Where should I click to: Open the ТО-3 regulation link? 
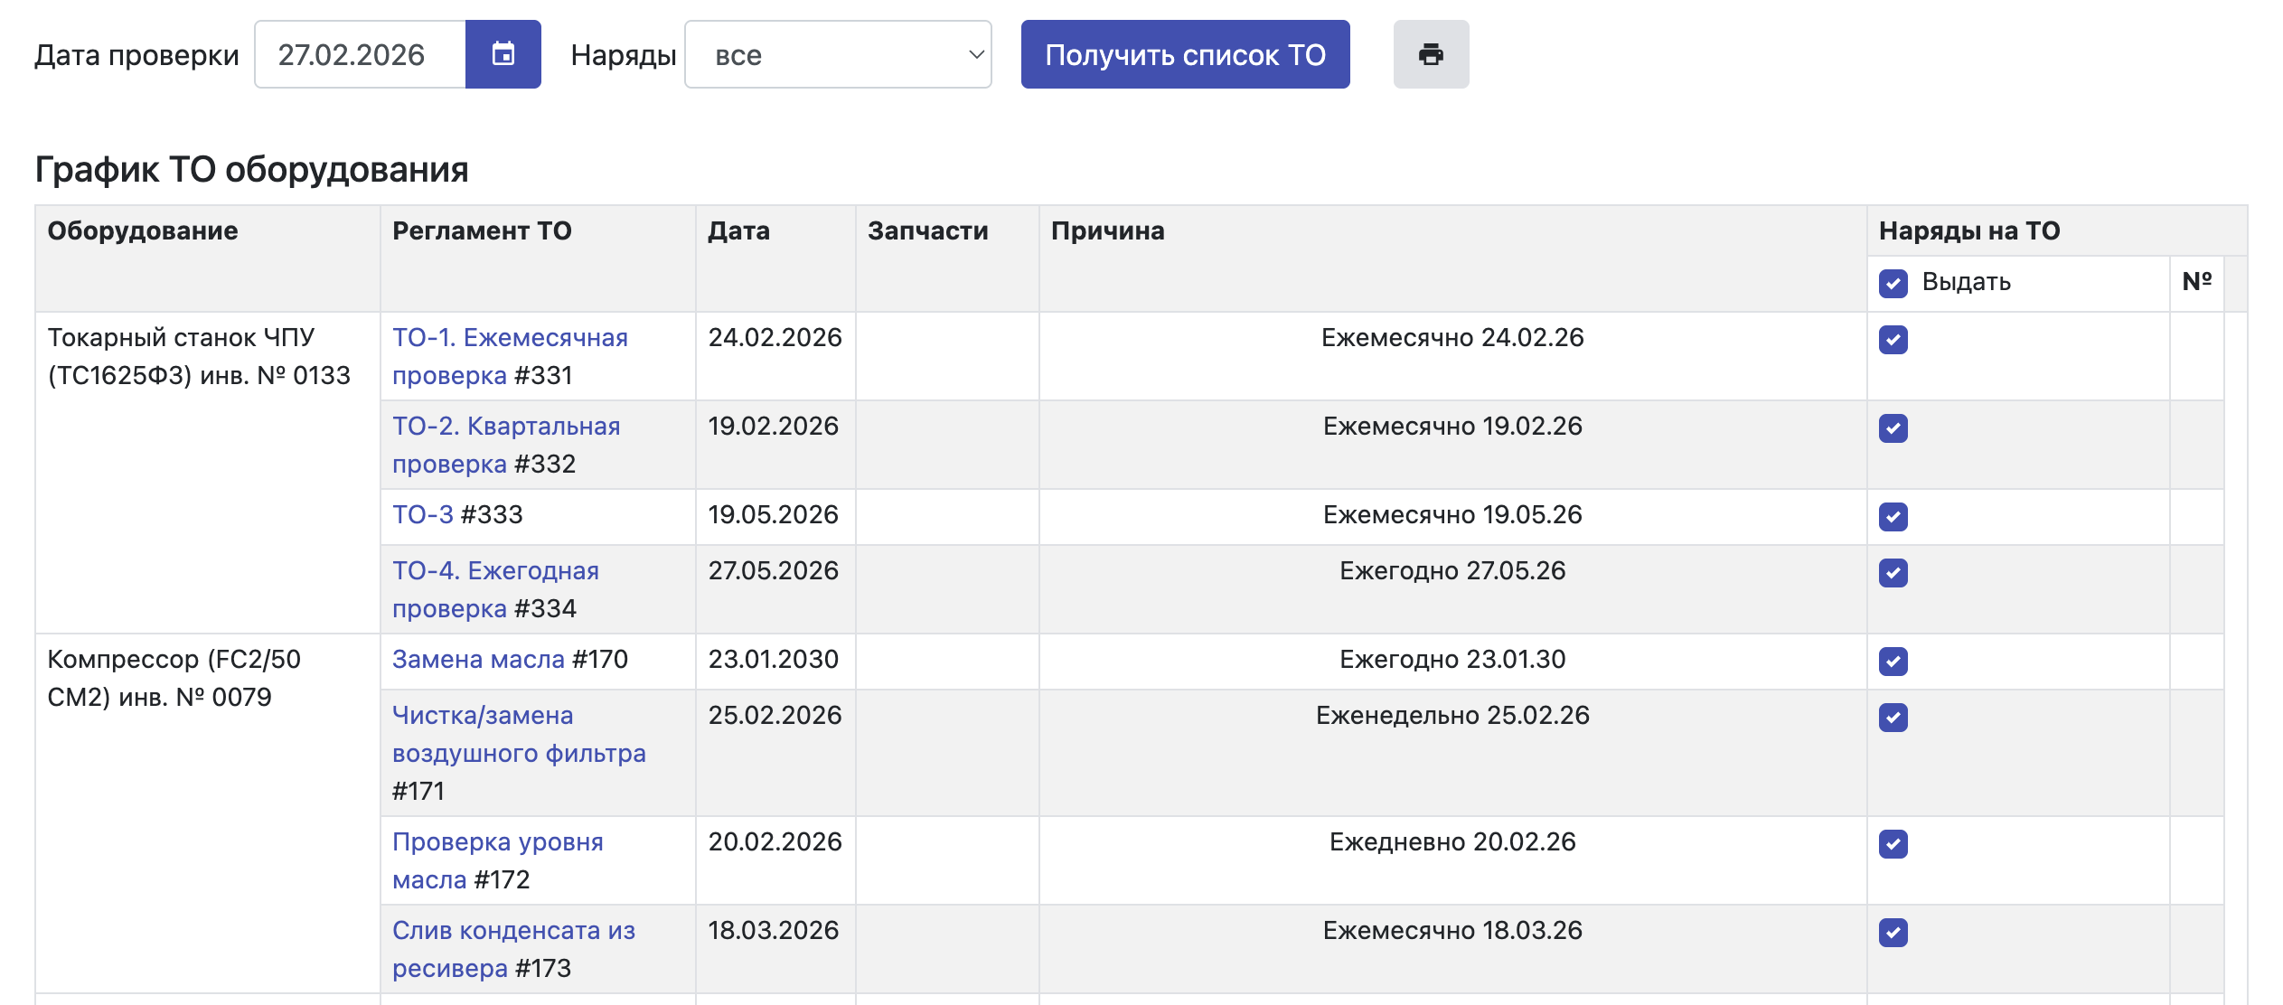pyautogui.click(x=422, y=515)
